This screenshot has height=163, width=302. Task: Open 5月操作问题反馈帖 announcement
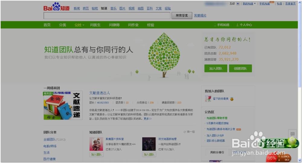(x=217, y=123)
